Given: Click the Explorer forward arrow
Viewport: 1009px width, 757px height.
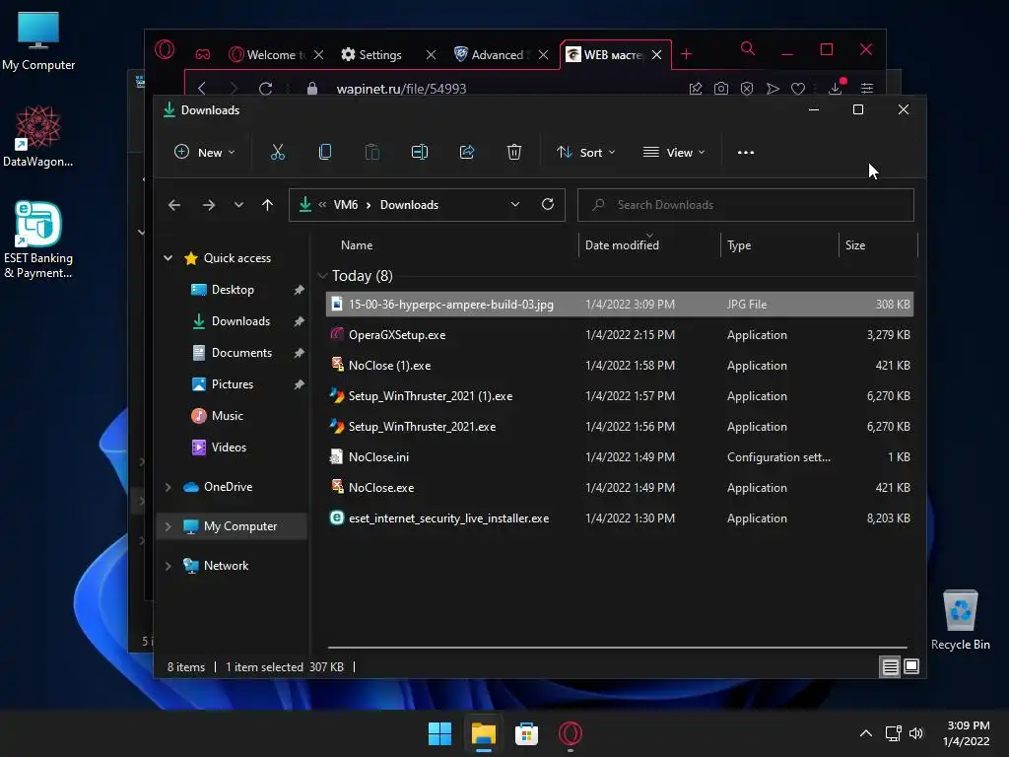Looking at the screenshot, I should [x=209, y=205].
